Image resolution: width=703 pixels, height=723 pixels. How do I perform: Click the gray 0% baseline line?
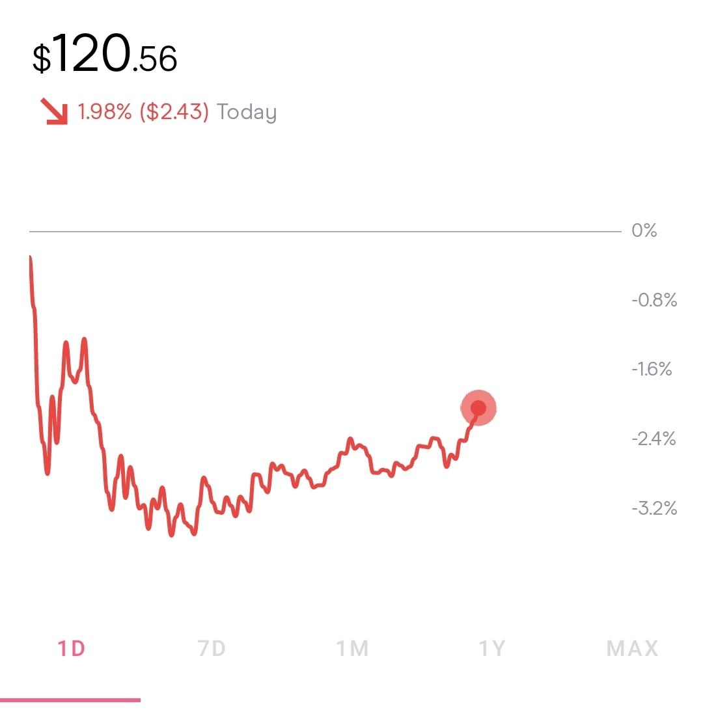coord(325,232)
